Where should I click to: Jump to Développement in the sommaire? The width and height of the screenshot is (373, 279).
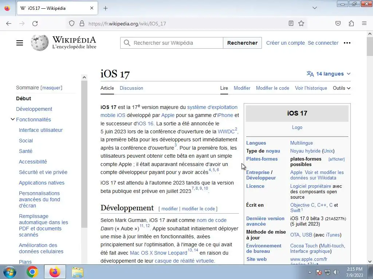click(x=34, y=109)
